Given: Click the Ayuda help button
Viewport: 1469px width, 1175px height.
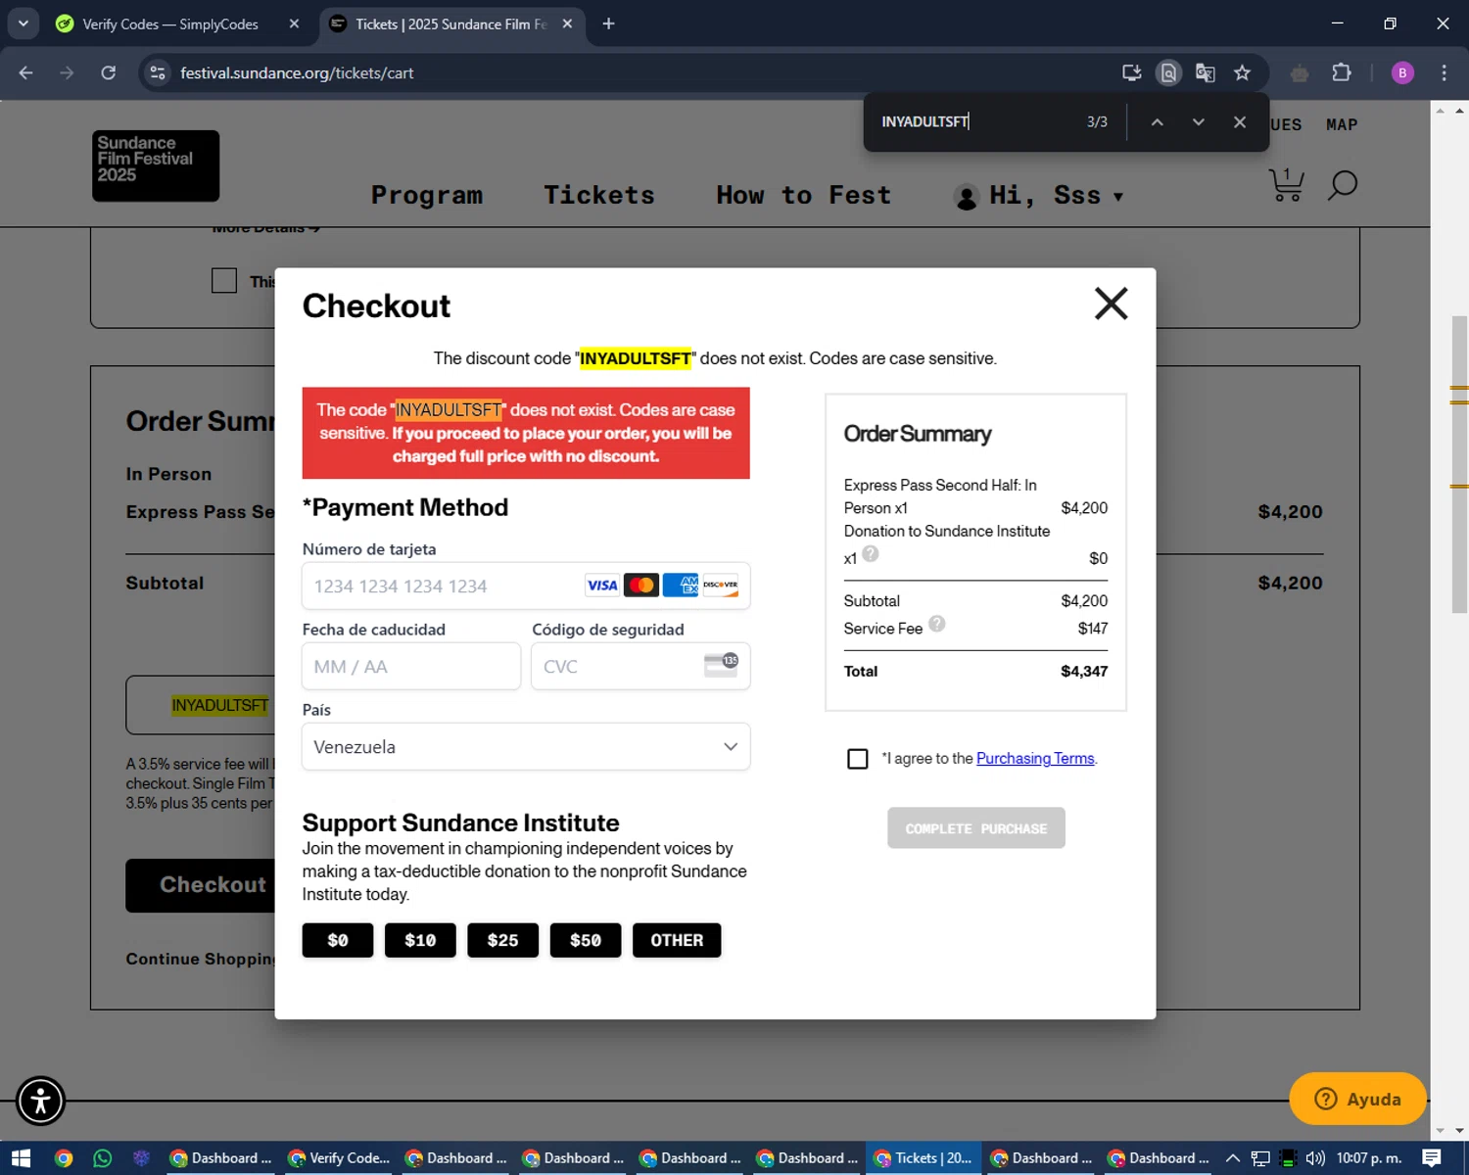Looking at the screenshot, I should coord(1357,1099).
